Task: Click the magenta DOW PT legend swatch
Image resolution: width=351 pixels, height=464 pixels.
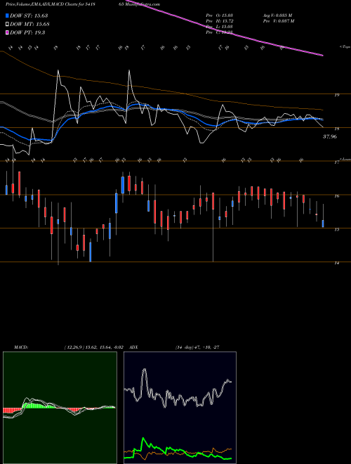Action: (7, 32)
